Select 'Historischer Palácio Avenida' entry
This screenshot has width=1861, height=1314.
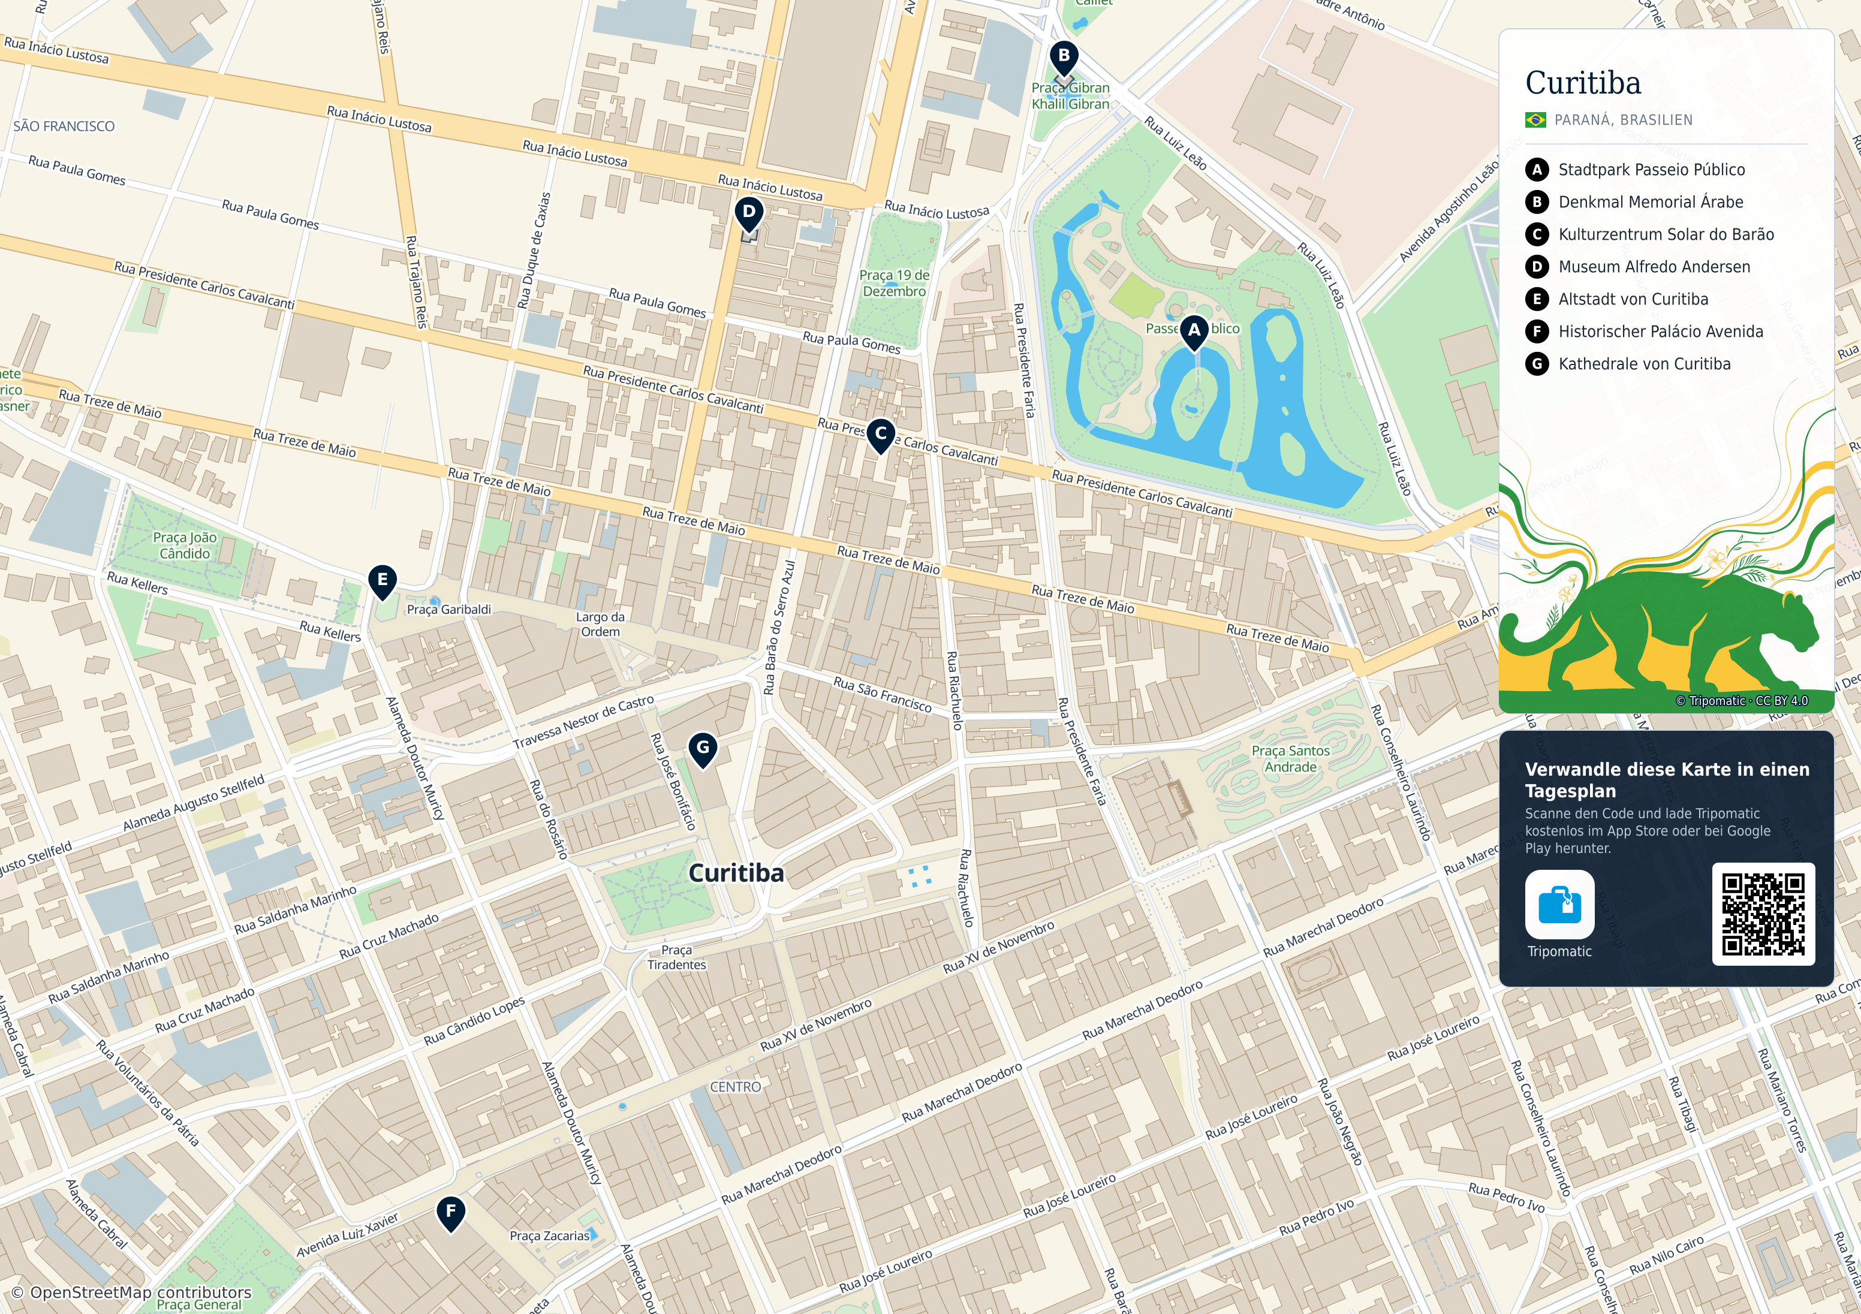1660,331
